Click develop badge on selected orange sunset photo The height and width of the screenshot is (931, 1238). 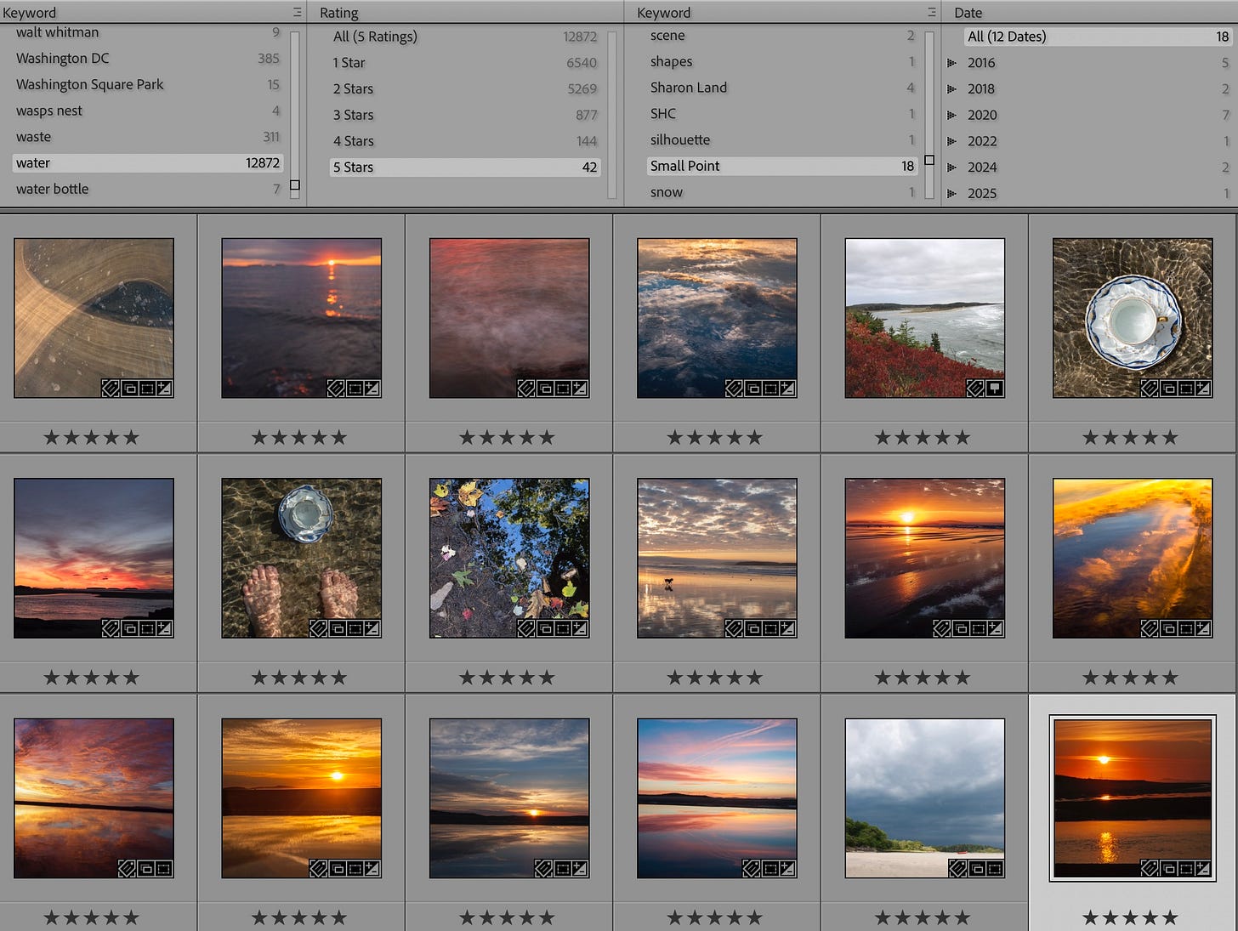pyautogui.click(x=1203, y=869)
